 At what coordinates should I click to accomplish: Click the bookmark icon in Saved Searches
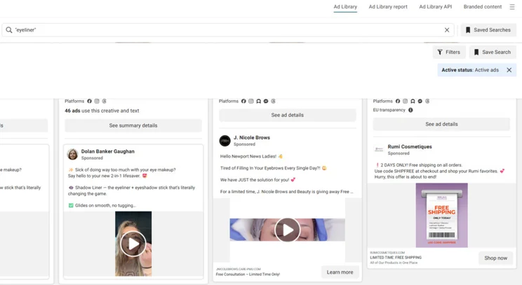pos(468,30)
